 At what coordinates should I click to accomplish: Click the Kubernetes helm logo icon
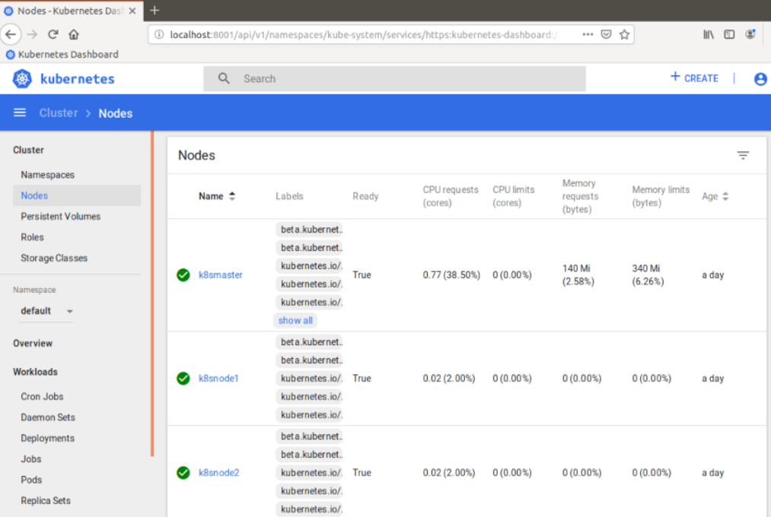(22, 78)
